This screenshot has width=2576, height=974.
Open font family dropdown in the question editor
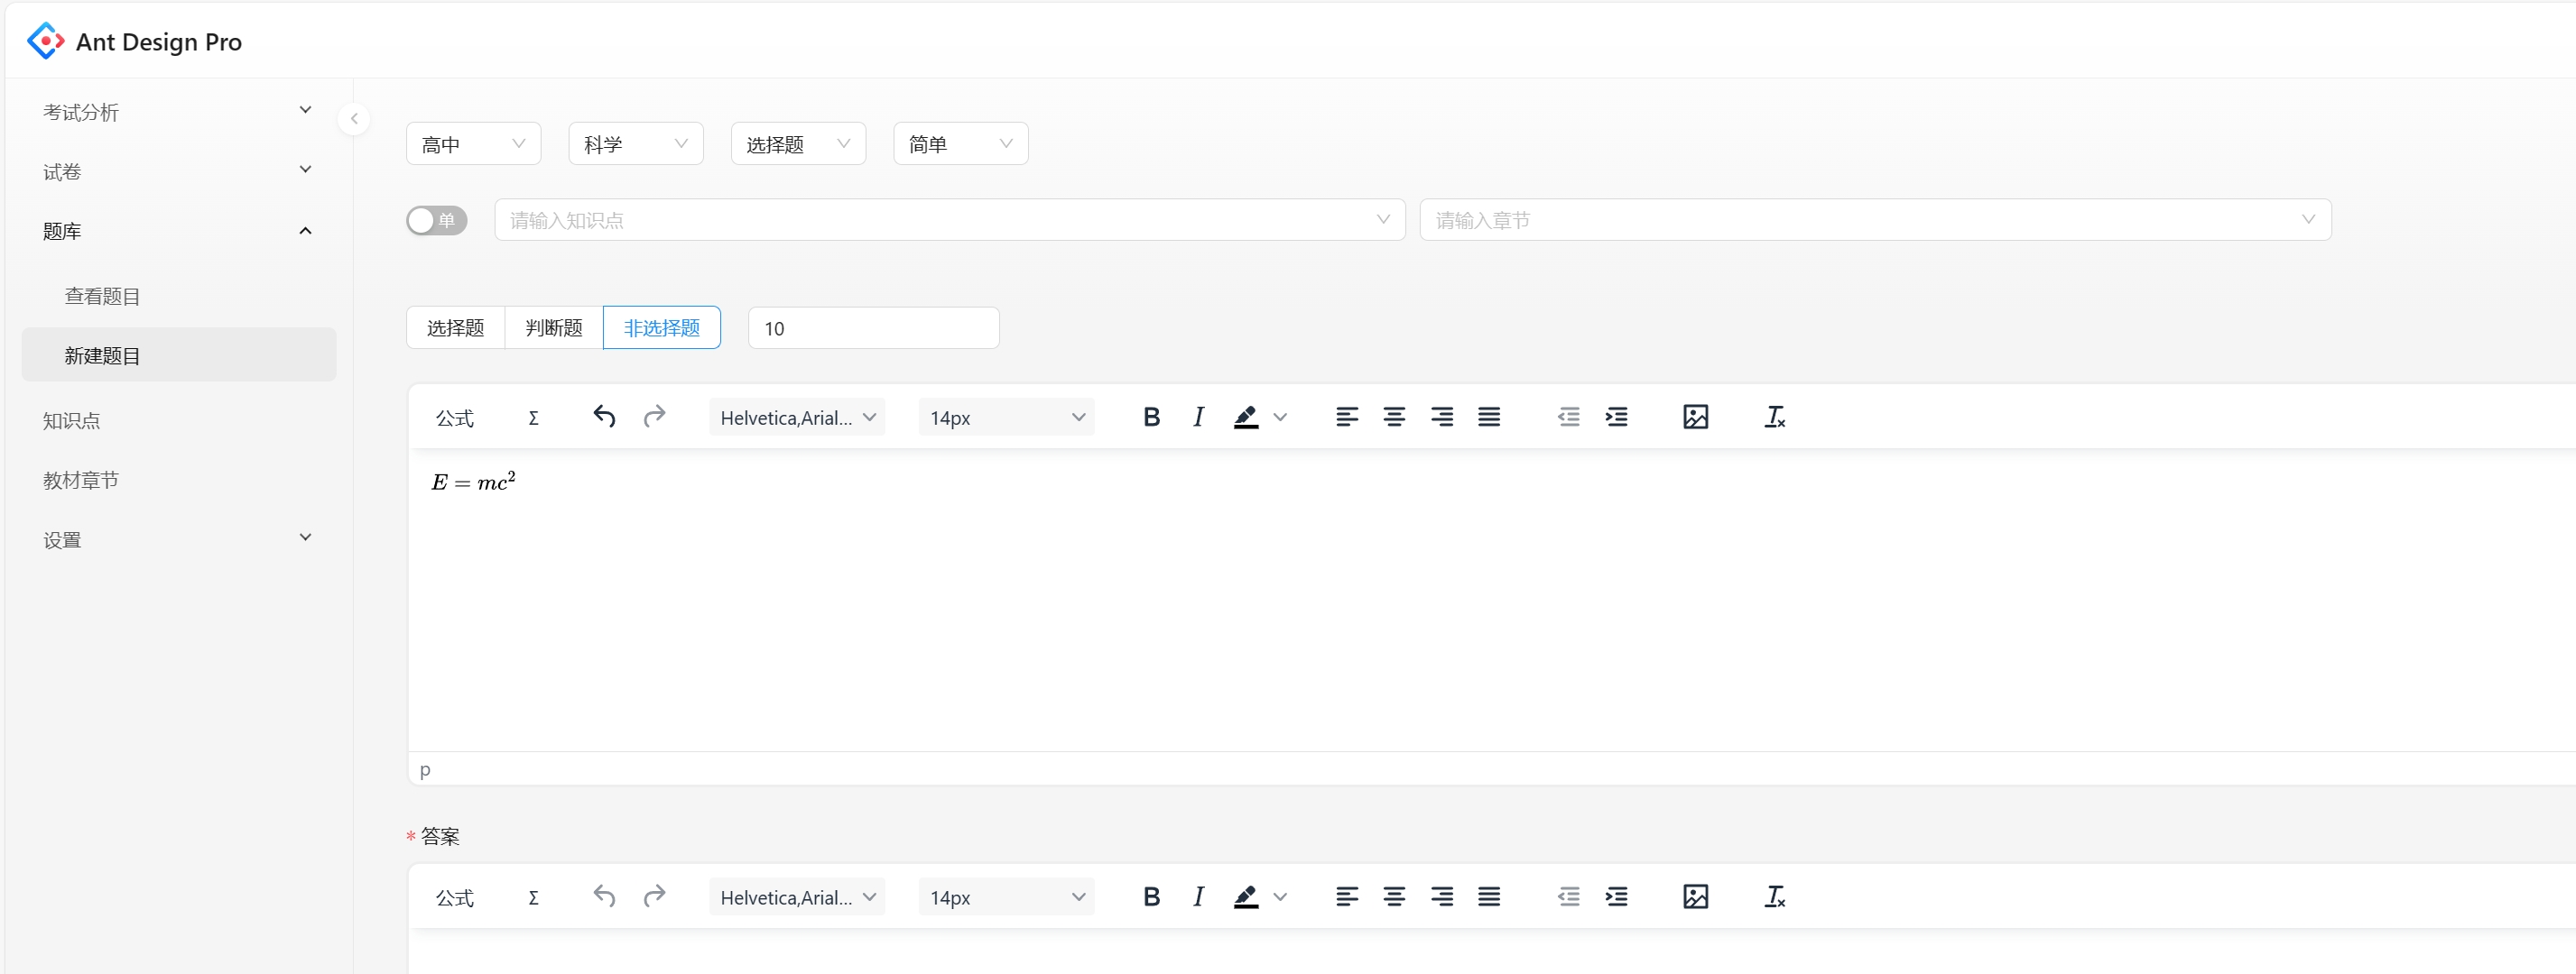tap(797, 418)
